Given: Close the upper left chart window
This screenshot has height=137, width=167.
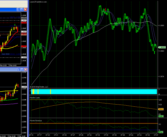Looking at the screenshot, I should click(25, 10).
